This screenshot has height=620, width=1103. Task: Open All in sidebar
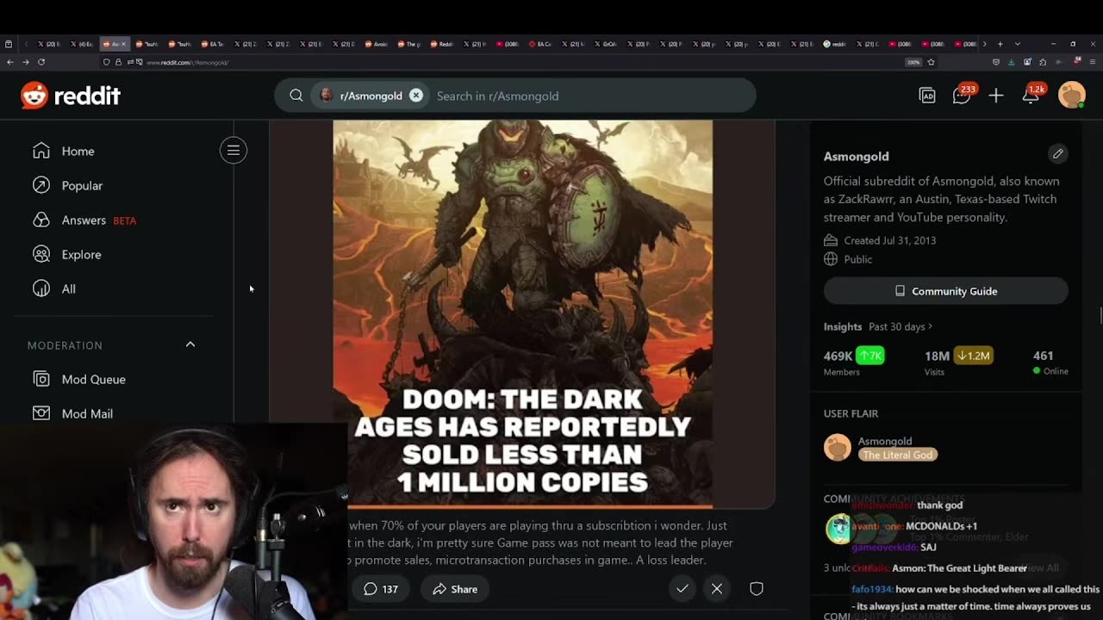(68, 288)
